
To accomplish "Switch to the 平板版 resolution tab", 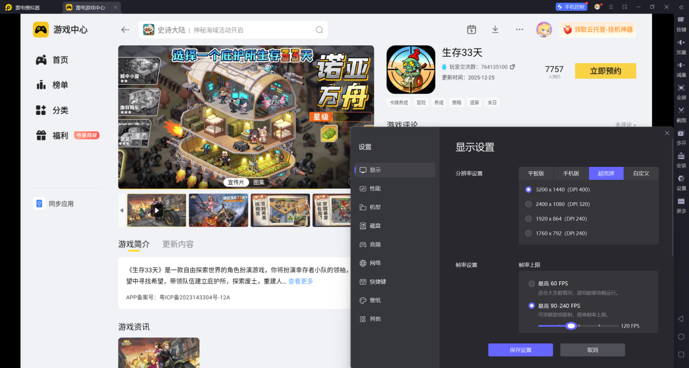I will tap(536, 173).
